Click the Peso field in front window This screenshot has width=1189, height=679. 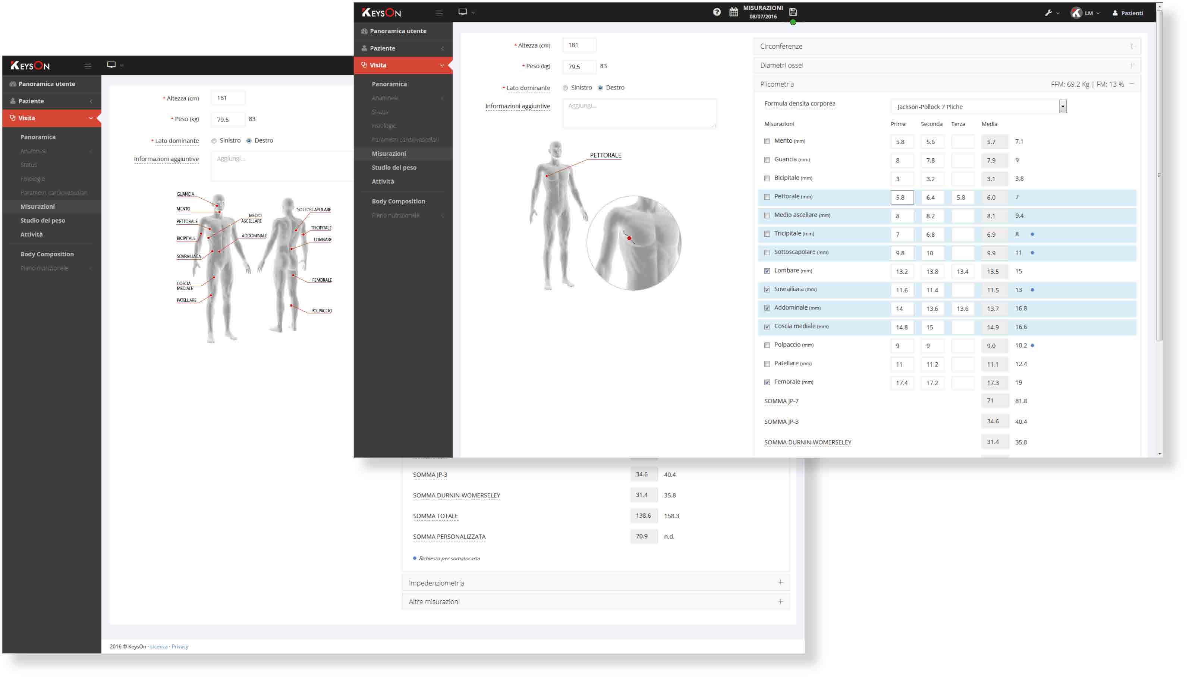[579, 67]
